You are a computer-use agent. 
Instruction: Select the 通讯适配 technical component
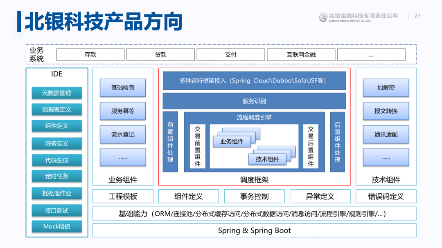386,134
